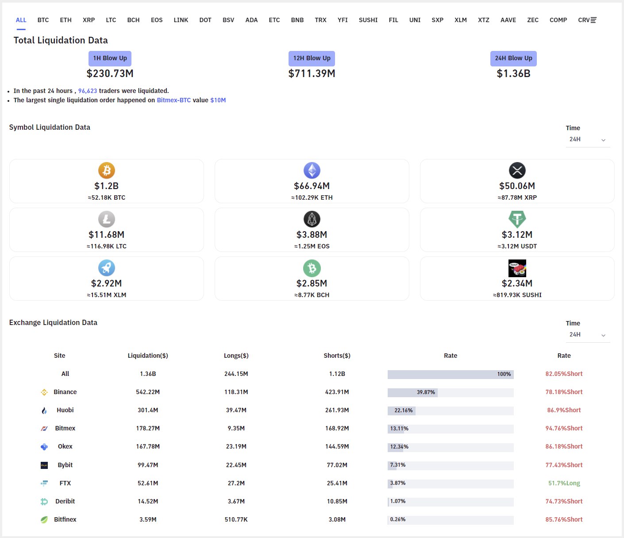This screenshot has height=538, width=624.
Task: Click the Bitfinex leaf logo
Action: point(44,519)
